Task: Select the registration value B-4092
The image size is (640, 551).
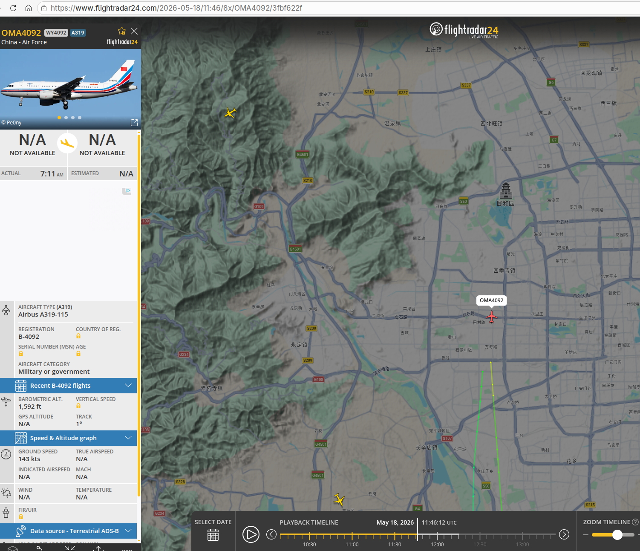Action: [x=29, y=337]
